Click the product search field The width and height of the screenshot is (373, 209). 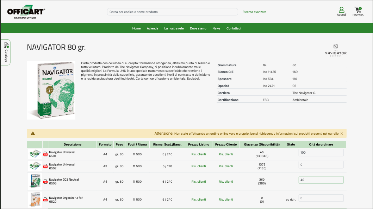[172, 12]
